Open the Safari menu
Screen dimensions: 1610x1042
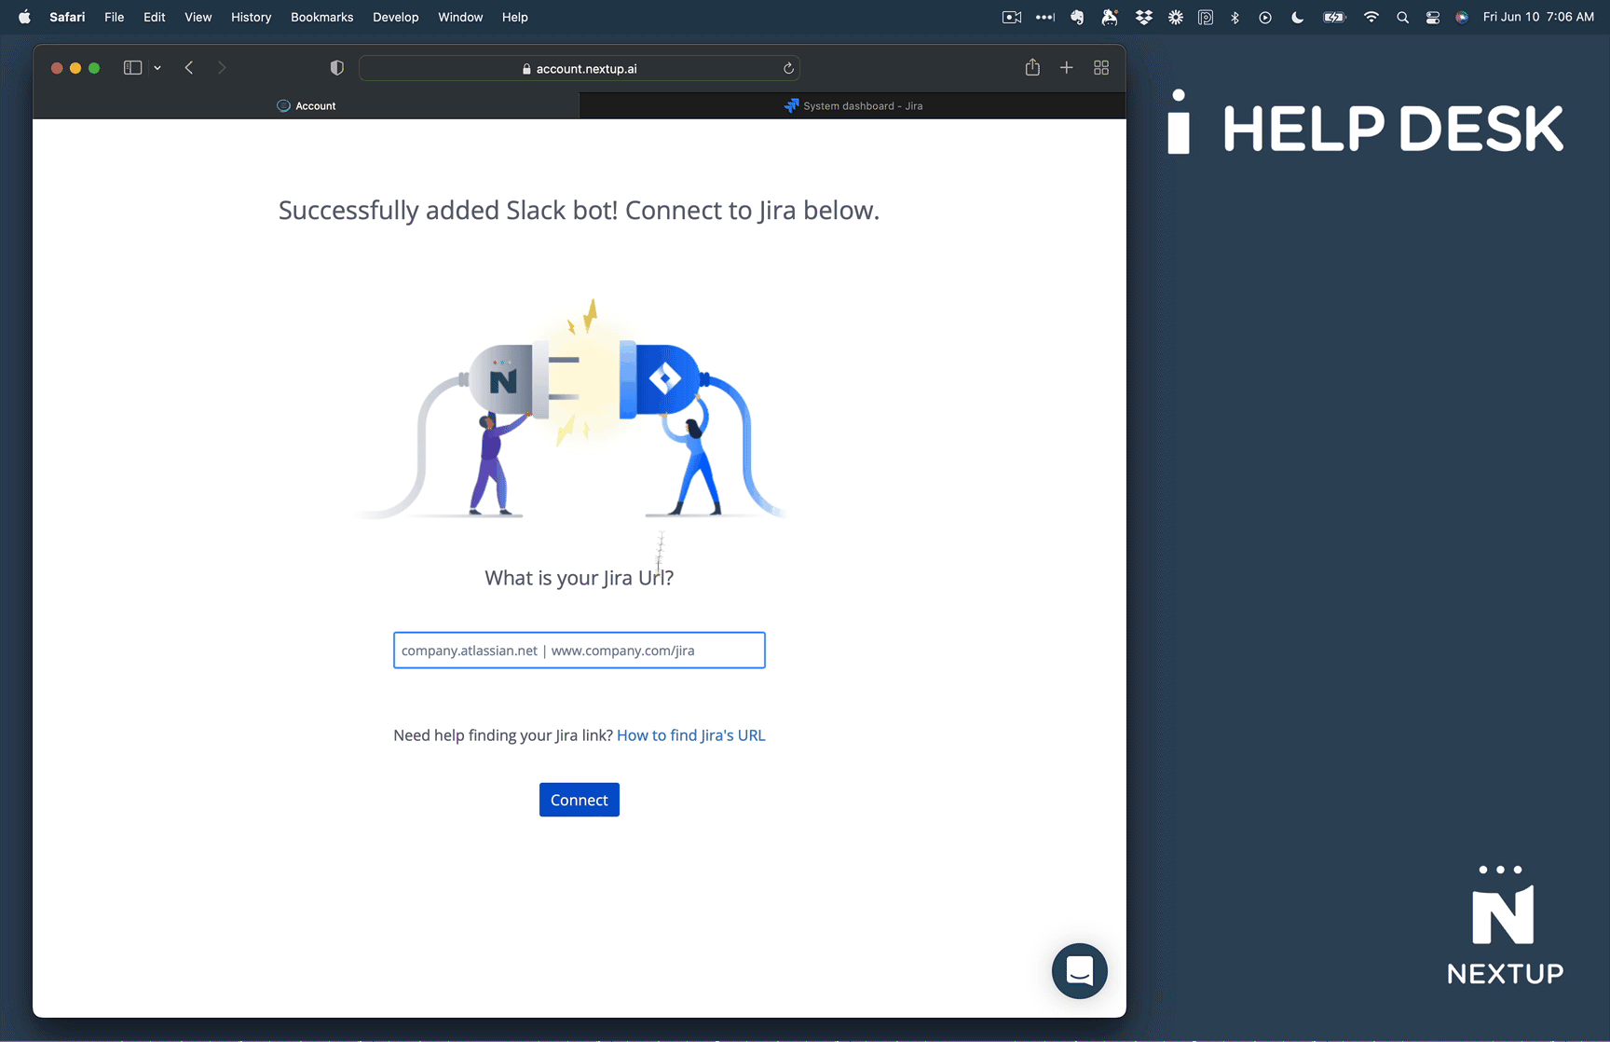[x=67, y=17]
